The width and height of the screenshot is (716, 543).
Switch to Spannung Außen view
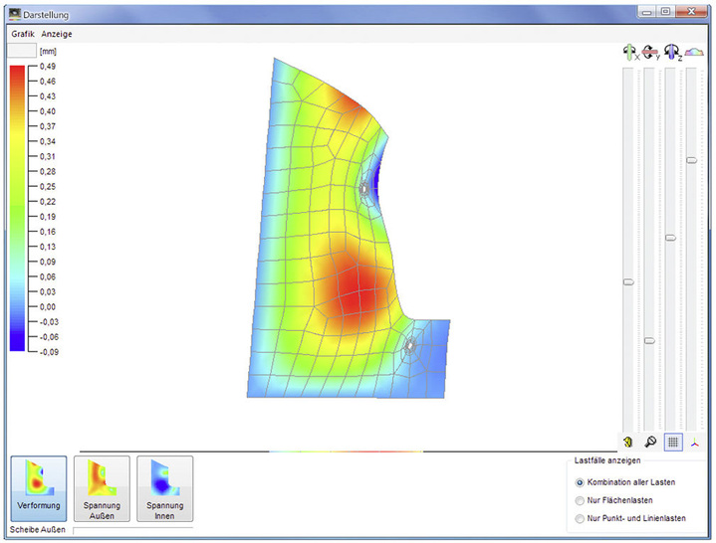102,488
